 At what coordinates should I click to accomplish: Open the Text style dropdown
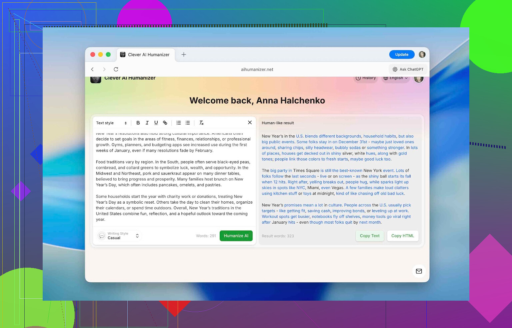coord(111,123)
